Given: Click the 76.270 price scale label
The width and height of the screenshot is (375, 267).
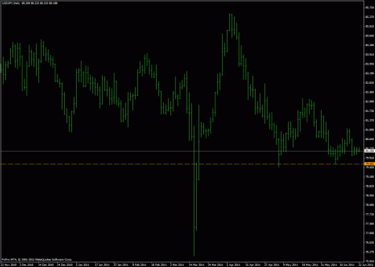Looking at the screenshot, I should [370, 252].
